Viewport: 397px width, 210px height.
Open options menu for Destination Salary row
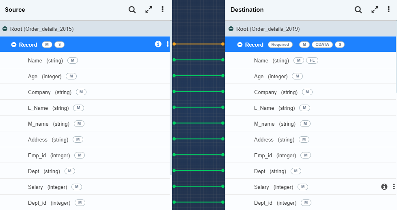pos(393,186)
